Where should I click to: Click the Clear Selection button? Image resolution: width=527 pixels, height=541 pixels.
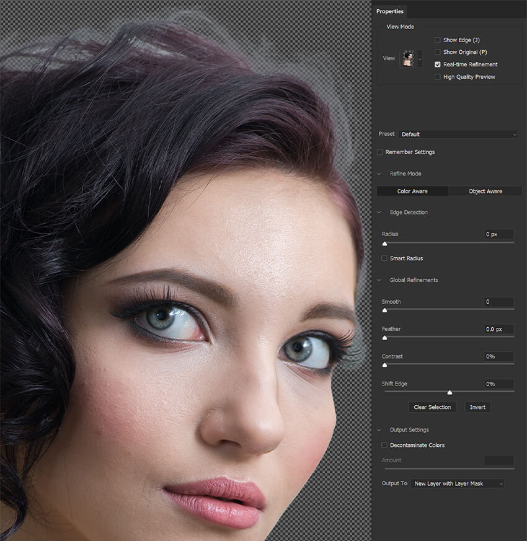[x=432, y=407]
